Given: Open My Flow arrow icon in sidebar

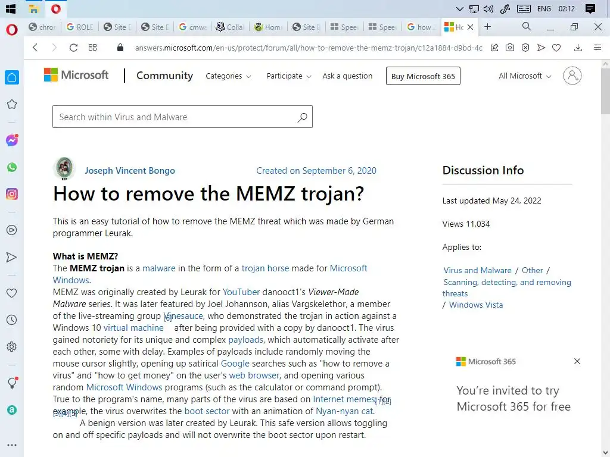Looking at the screenshot, I should pos(12,257).
